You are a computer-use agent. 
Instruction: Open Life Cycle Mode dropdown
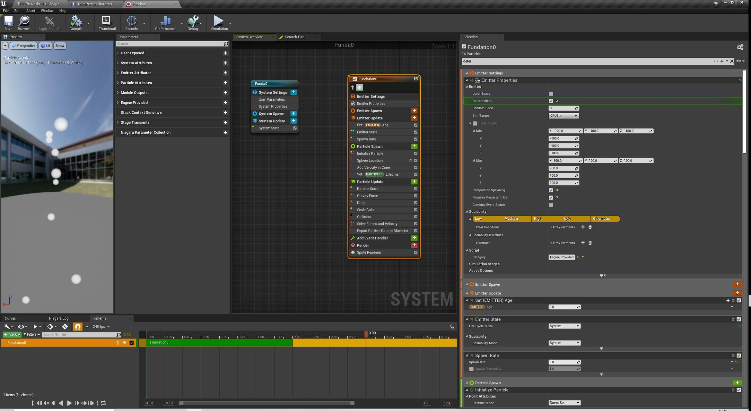(564, 326)
